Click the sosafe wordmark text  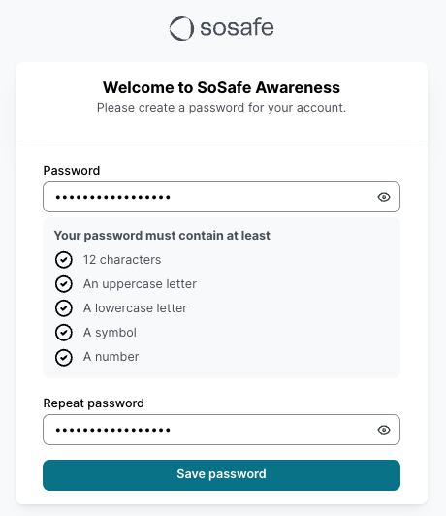coord(237,27)
